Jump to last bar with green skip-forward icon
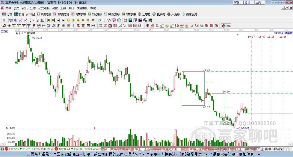 click(53, 20)
